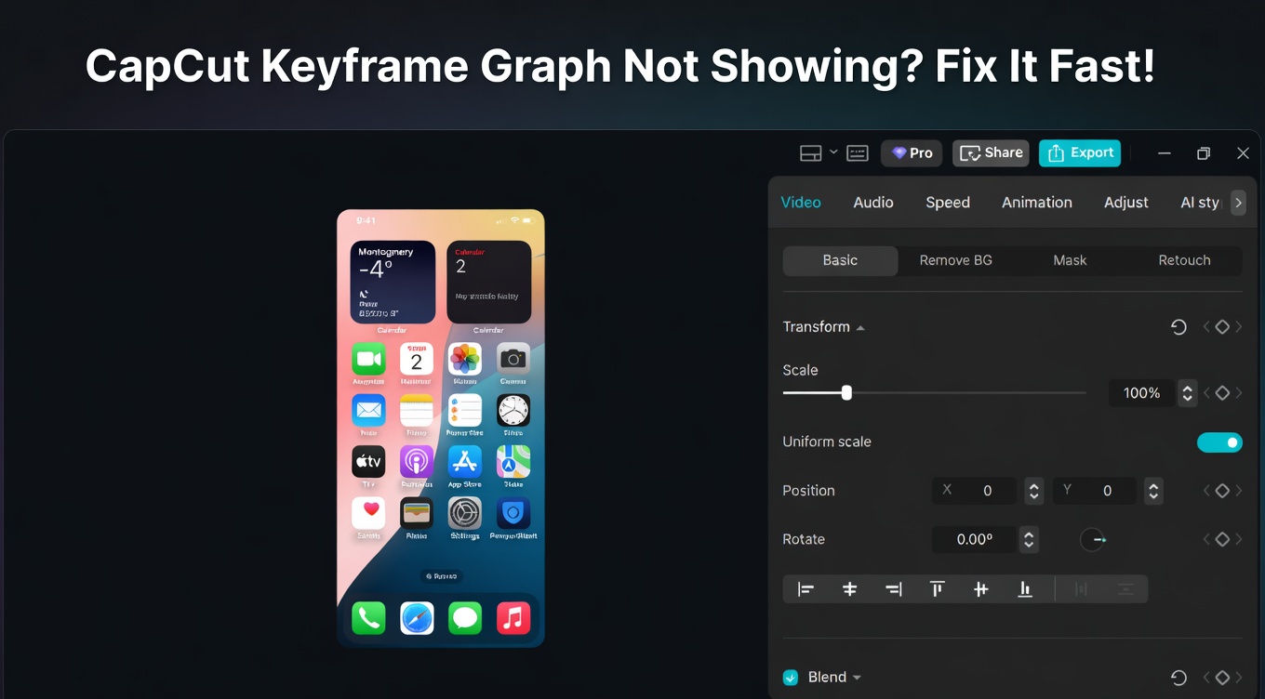
Task: Open the Pro upgrade button
Action: [x=911, y=152]
